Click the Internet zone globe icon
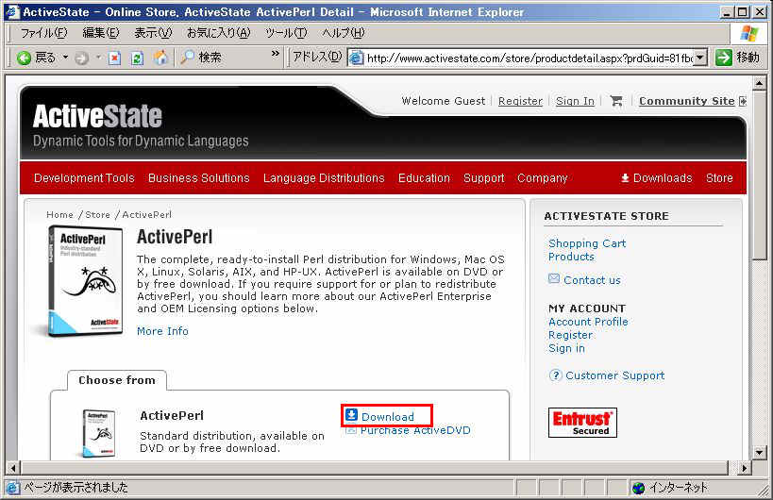 pyautogui.click(x=638, y=488)
